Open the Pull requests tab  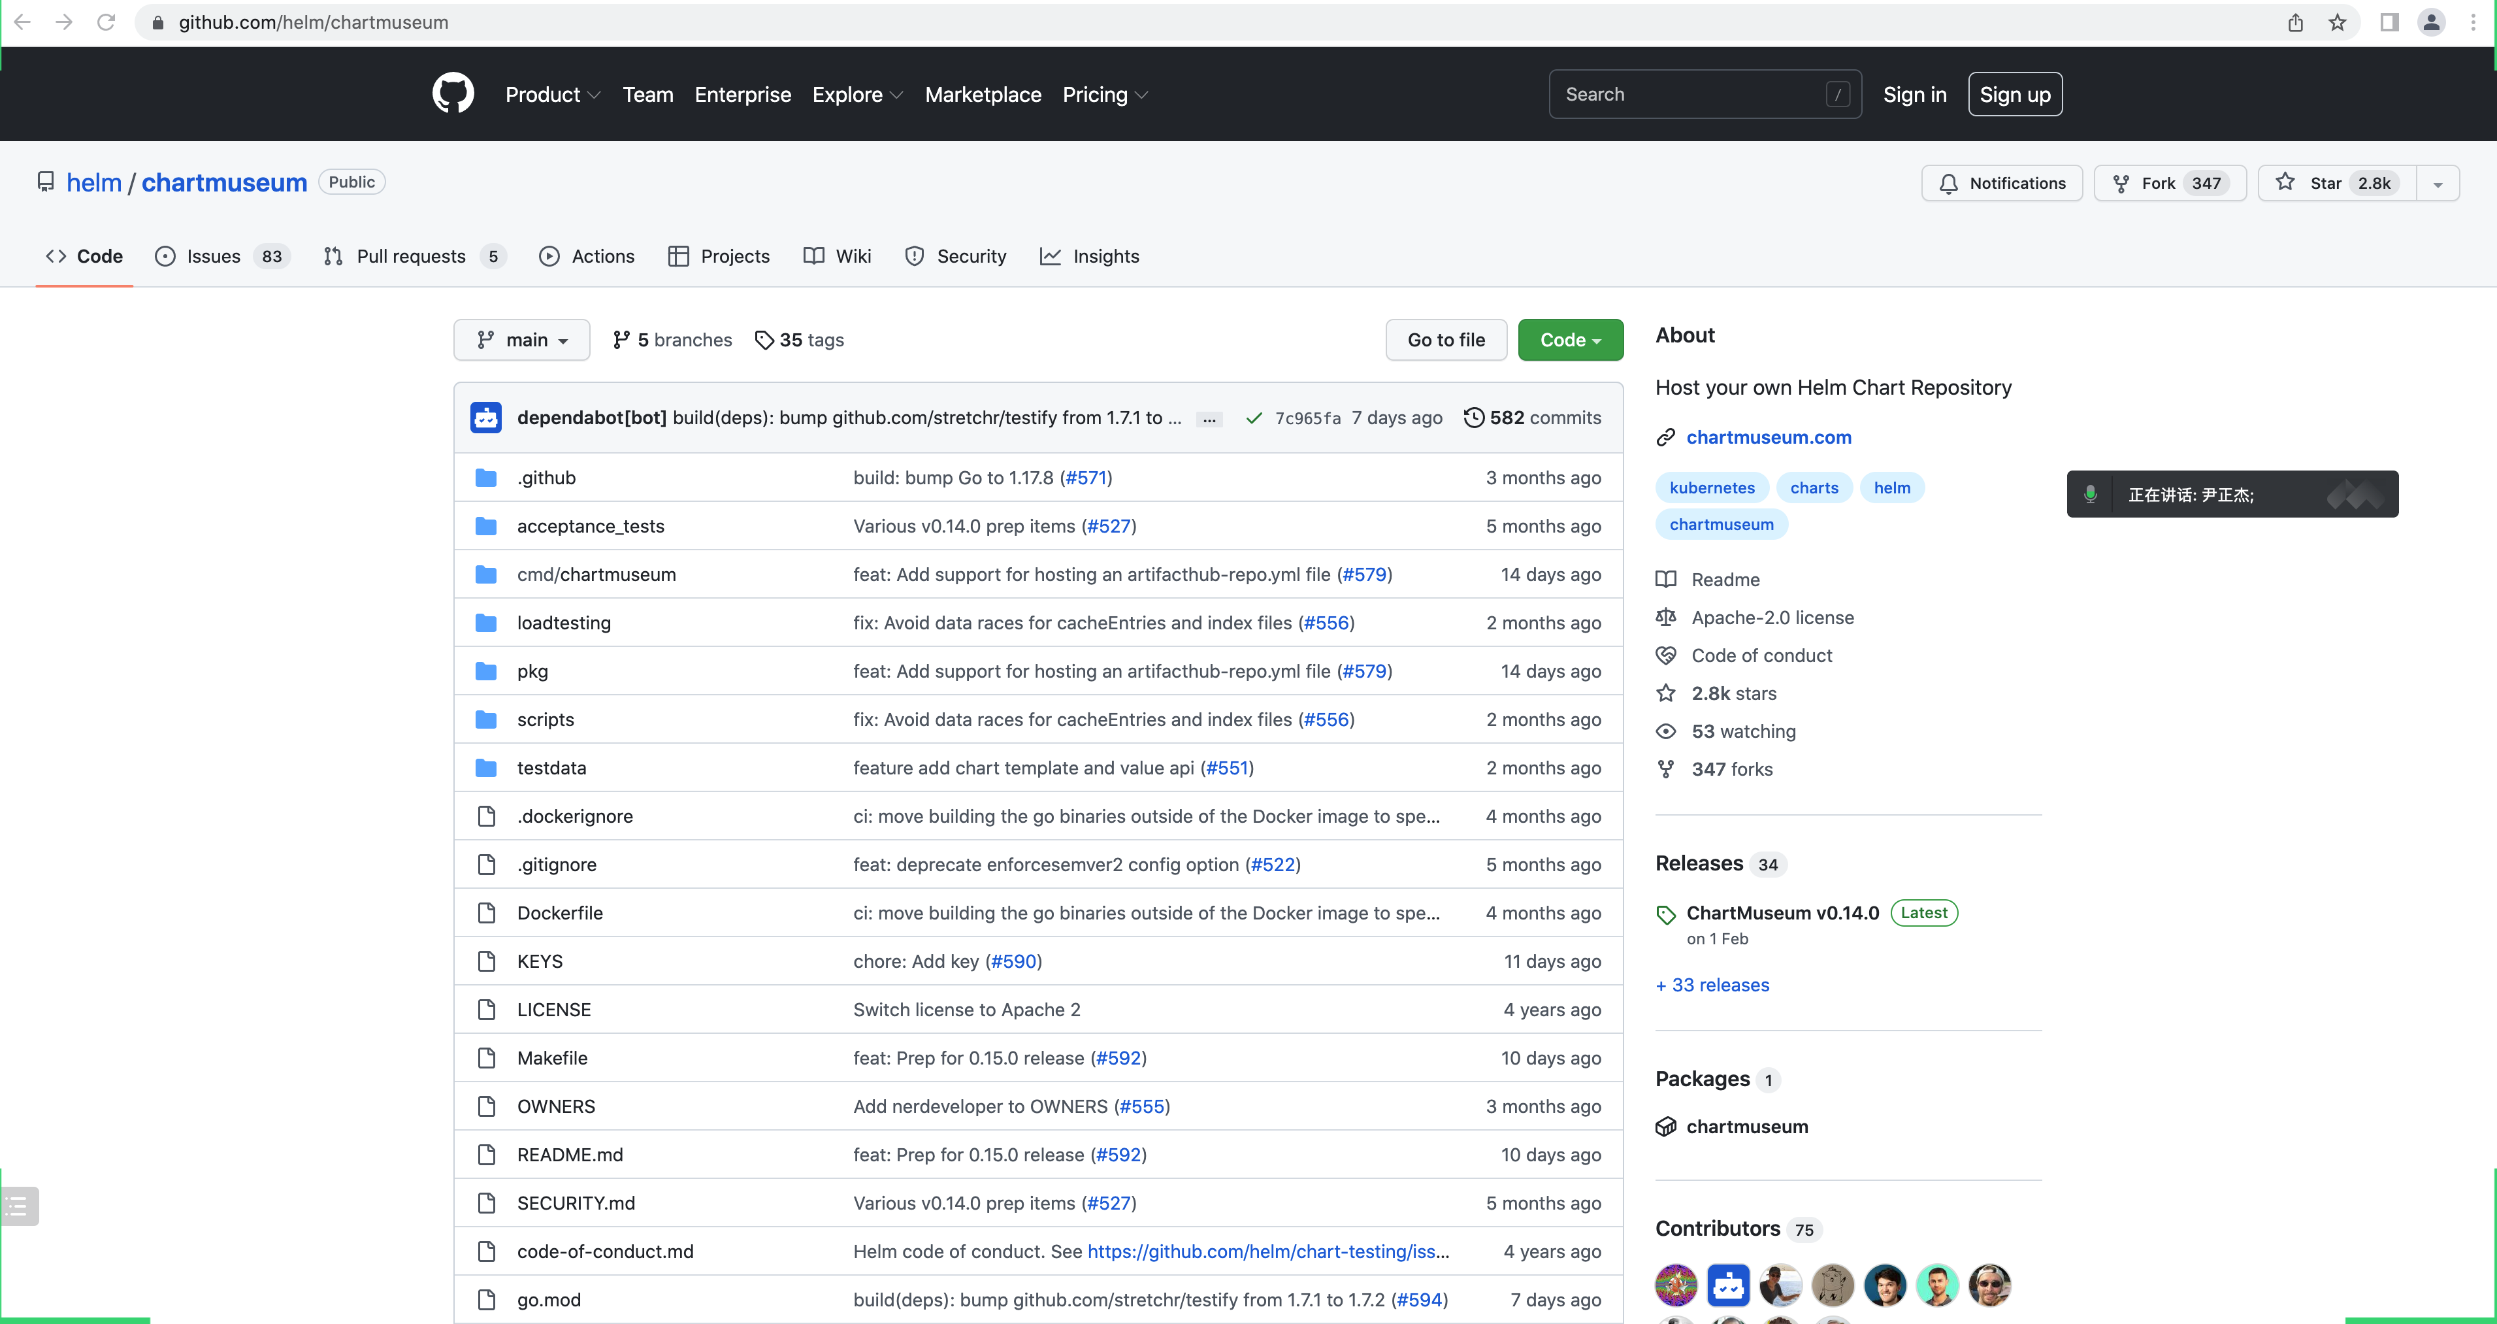(x=410, y=256)
